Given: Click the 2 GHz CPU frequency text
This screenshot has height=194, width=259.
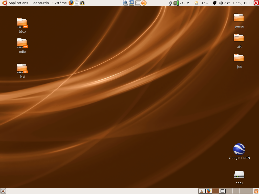Looking at the screenshot, I should pos(184,3).
